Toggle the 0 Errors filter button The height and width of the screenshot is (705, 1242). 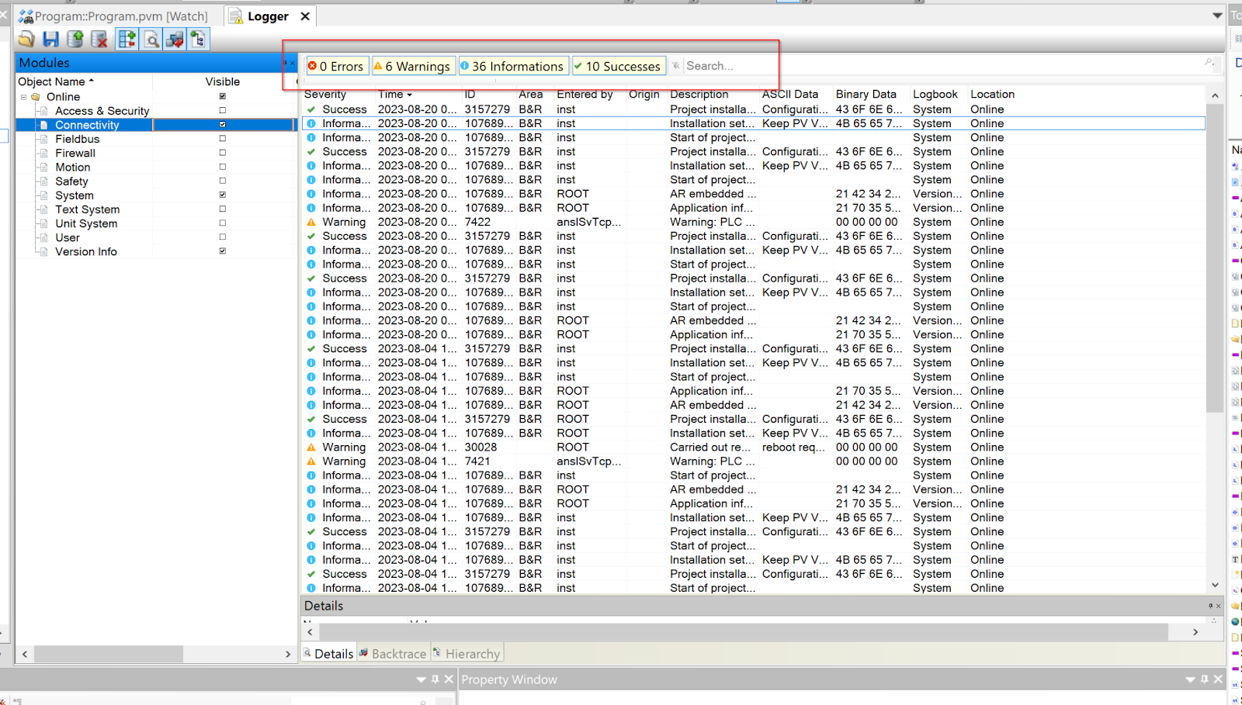click(336, 67)
